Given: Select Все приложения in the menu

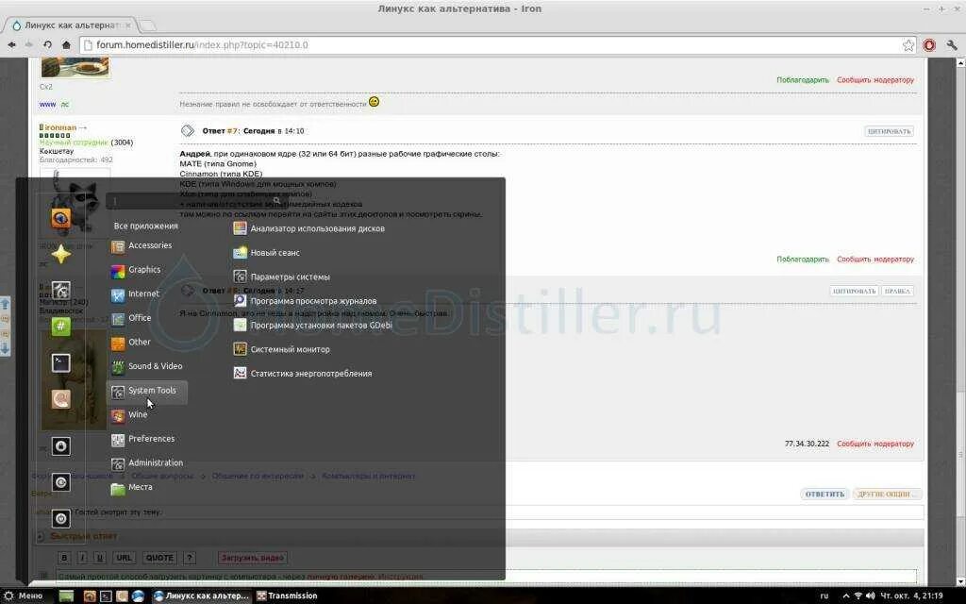Looking at the screenshot, I should pos(145,226).
